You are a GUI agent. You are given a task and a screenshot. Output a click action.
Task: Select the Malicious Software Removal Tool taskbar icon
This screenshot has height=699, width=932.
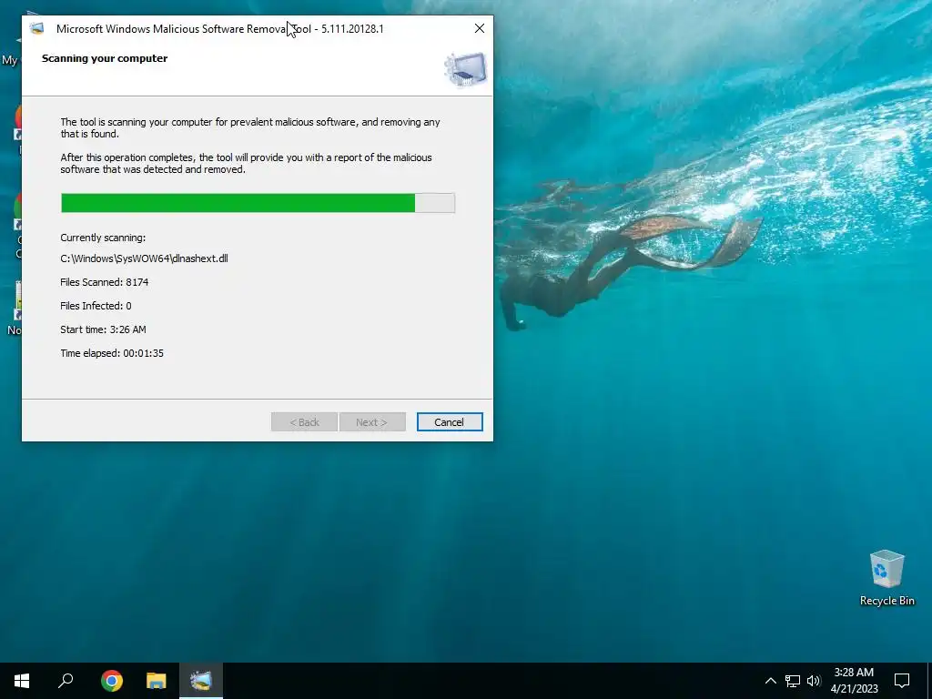(x=201, y=681)
